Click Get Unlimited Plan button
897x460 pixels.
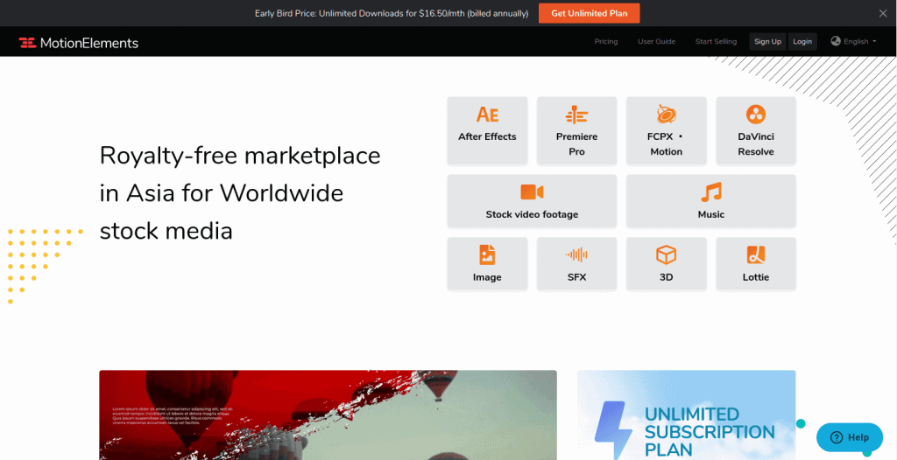pyautogui.click(x=589, y=13)
